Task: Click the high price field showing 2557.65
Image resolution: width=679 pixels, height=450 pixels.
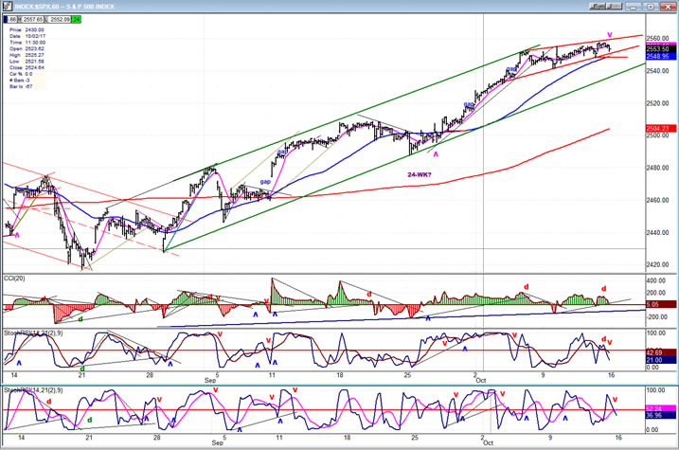Action: (35, 18)
